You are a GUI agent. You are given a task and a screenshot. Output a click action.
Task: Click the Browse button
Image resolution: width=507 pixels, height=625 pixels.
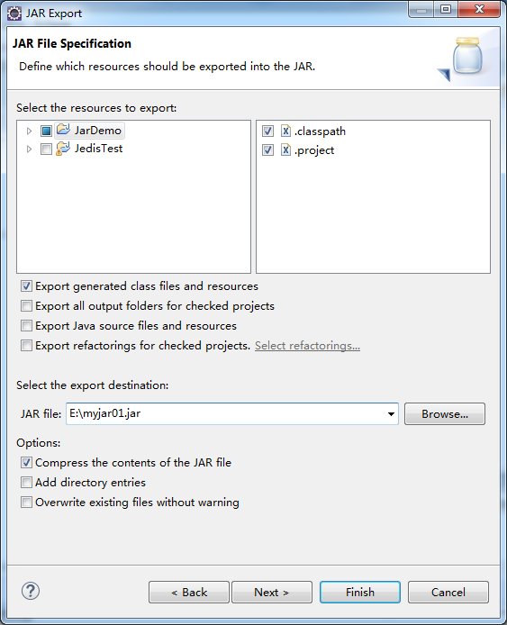445,413
